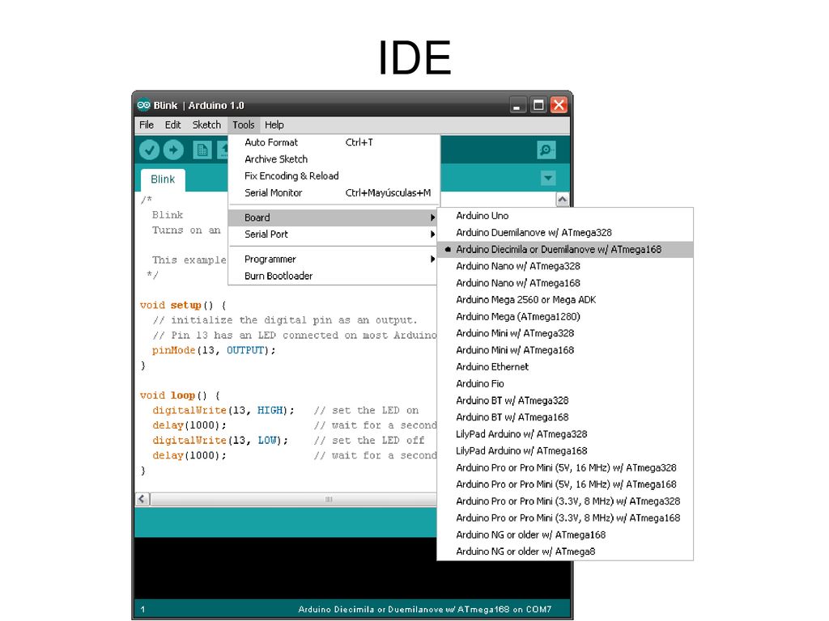Image resolution: width=829 pixels, height=621 pixels.
Task: Click the editor scroll-up arrow
Action: pos(562,200)
